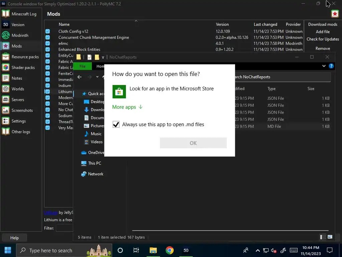The image size is (342, 257).
Task: Switch Explorer to large icons view
Action: [330, 237]
